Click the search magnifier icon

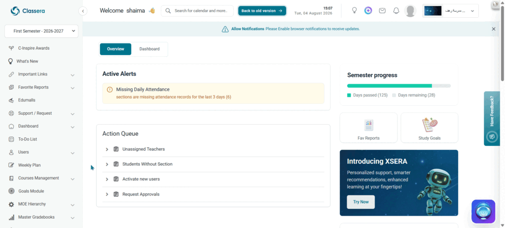tap(168, 11)
